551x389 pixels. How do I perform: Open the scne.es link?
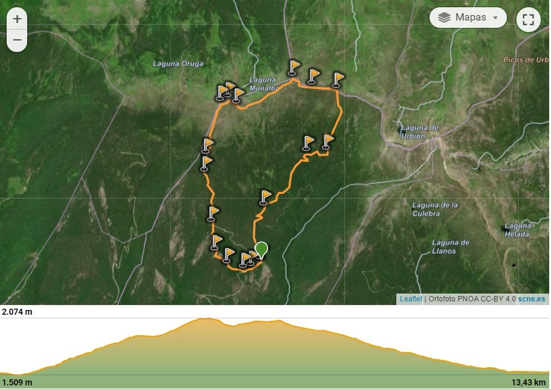click(531, 298)
